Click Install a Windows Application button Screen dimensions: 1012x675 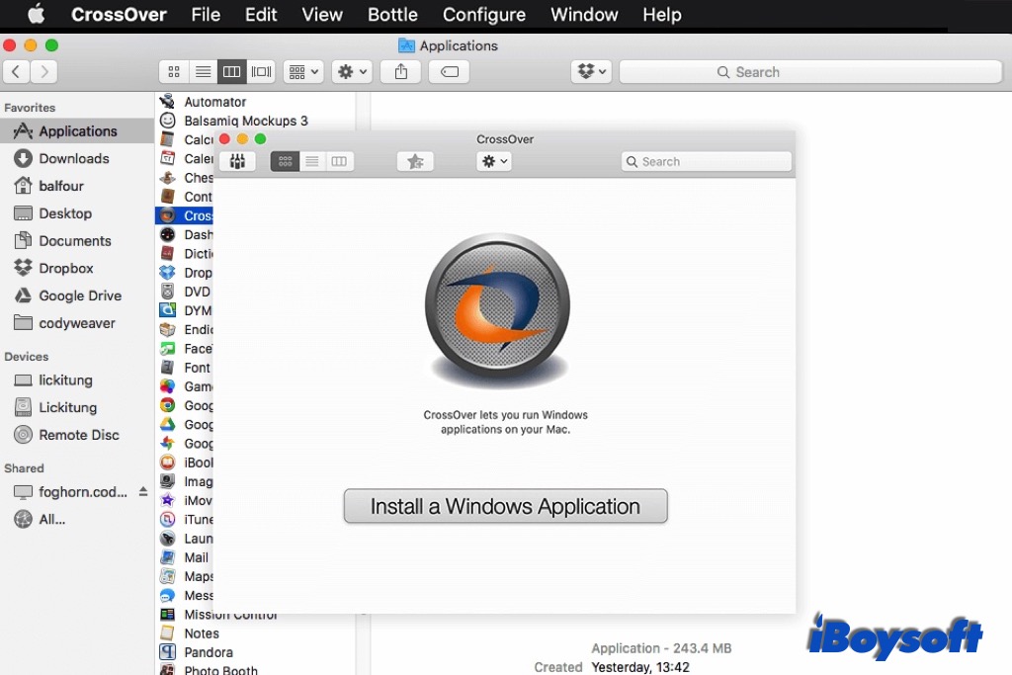505,506
